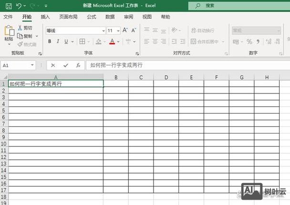Open the 对齐方式 dialog launcher
Viewport: 290px width, 205px height.
[x=226, y=54]
